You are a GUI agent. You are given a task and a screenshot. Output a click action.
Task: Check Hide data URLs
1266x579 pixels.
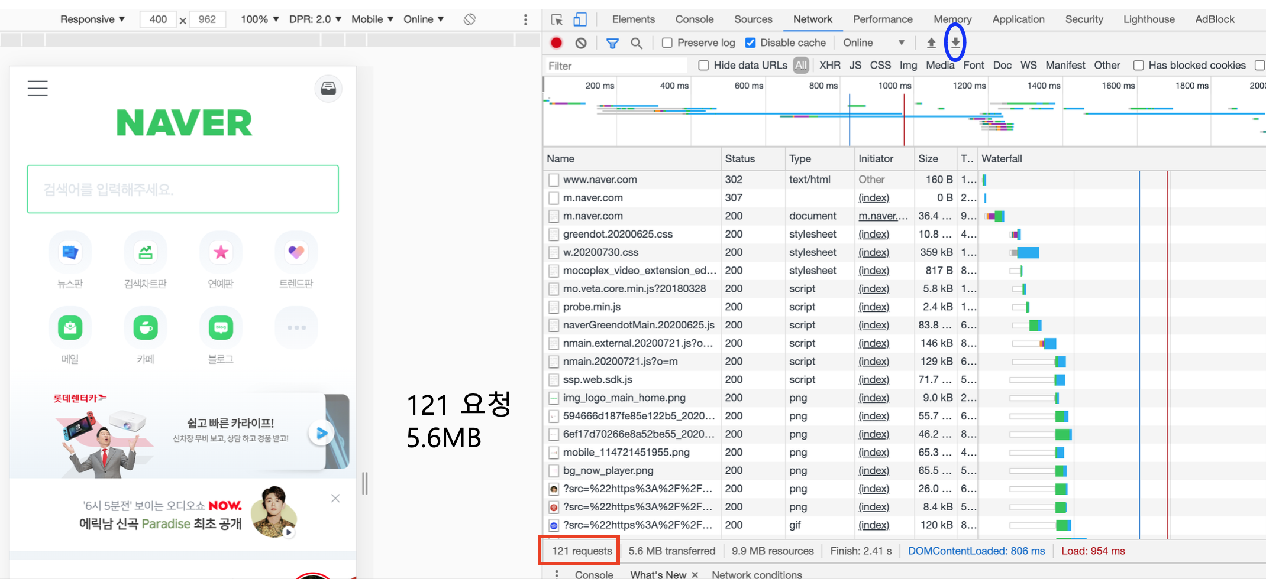(703, 65)
